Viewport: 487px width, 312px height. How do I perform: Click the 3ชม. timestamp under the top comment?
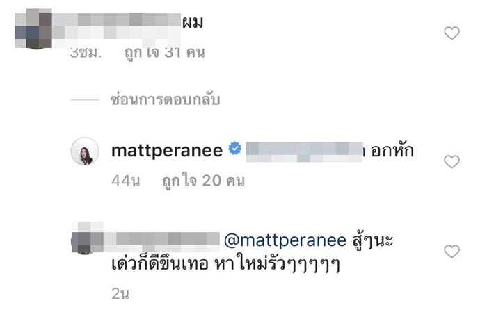click(x=86, y=53)
